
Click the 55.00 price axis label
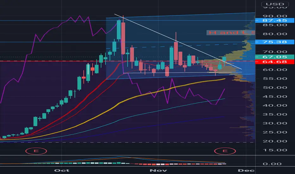275,78
